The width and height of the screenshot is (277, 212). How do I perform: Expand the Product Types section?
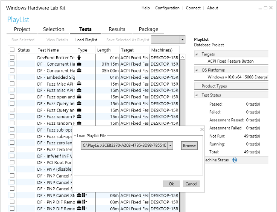[x=231, y=86]
